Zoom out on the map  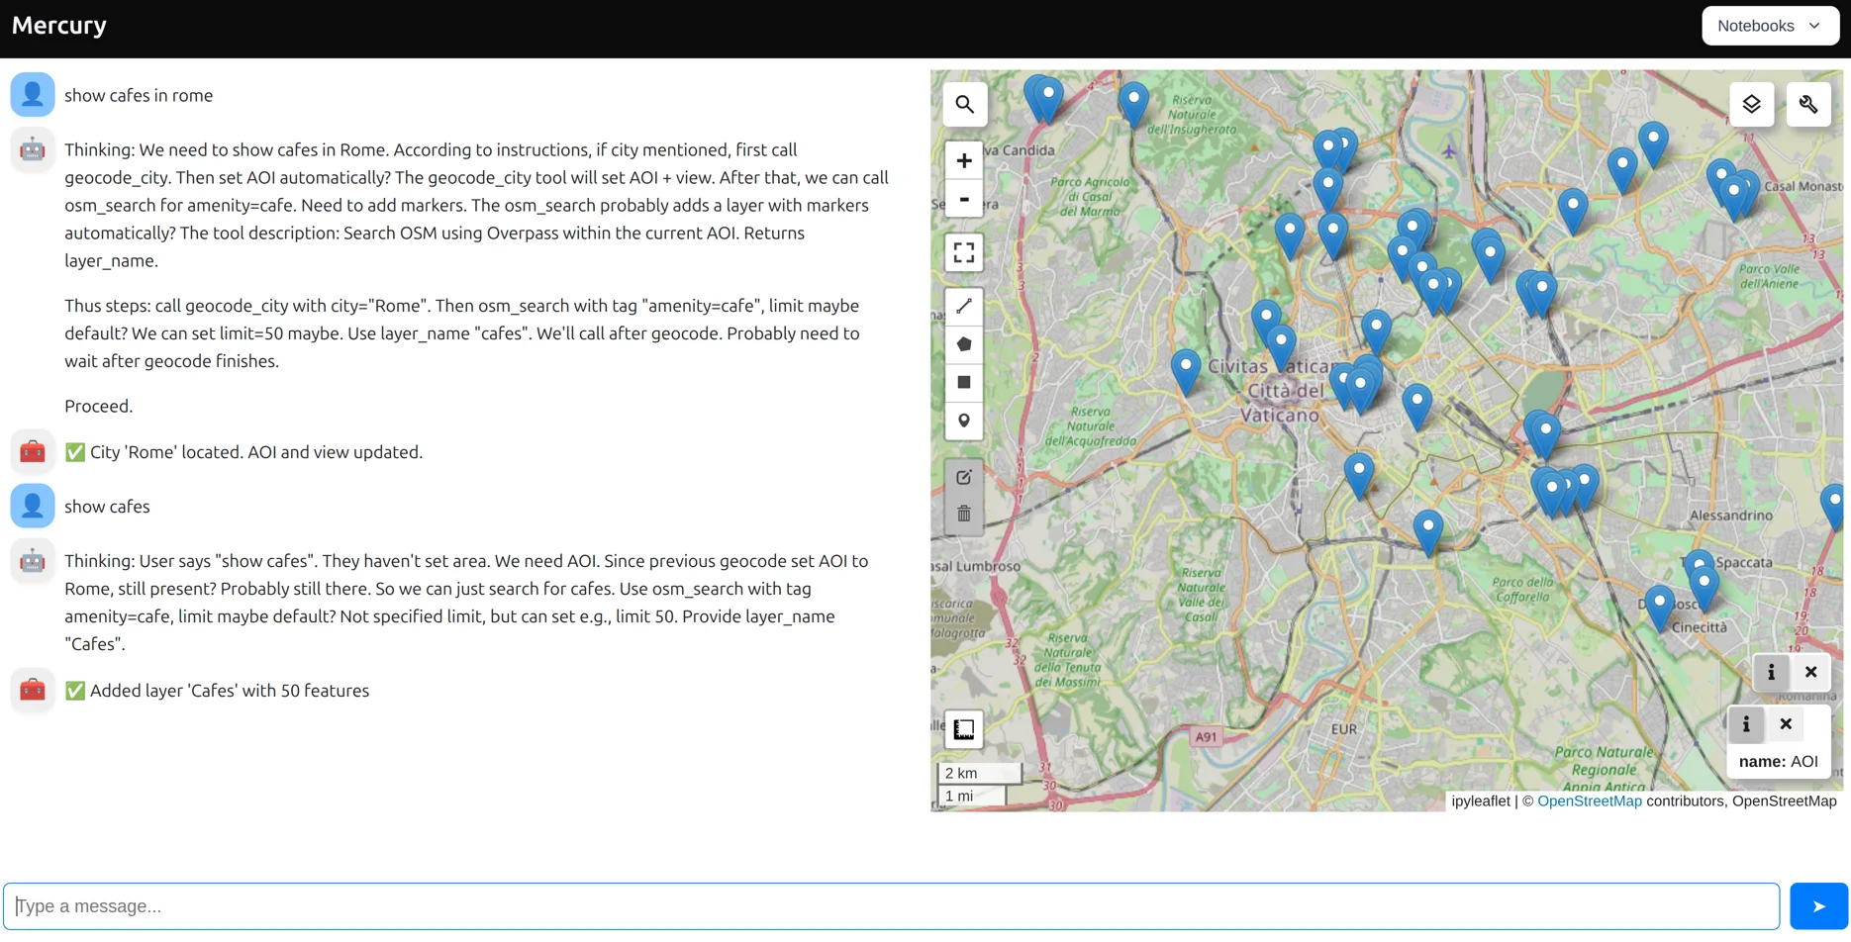(x=964, y=199)
